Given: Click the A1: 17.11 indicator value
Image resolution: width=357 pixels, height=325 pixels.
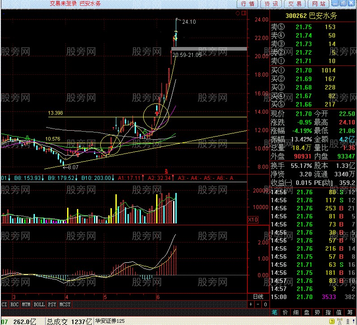Looking at the screenshot, I should click(129, 178).
